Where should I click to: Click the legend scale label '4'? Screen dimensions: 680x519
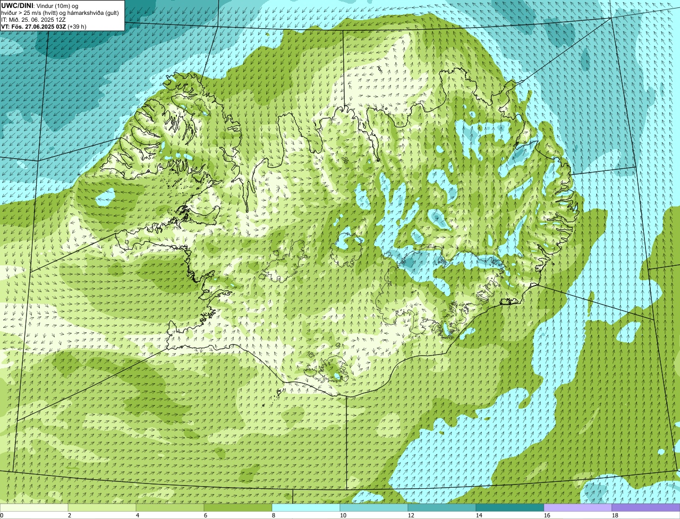pyautogui.click(x=138, y=515)
